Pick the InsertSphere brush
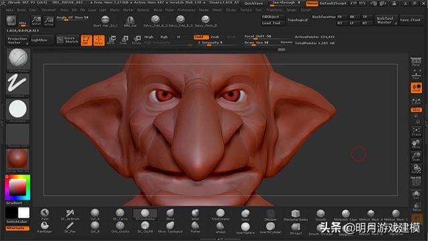The height and width of the screenshot is (241, 428). 245,228
